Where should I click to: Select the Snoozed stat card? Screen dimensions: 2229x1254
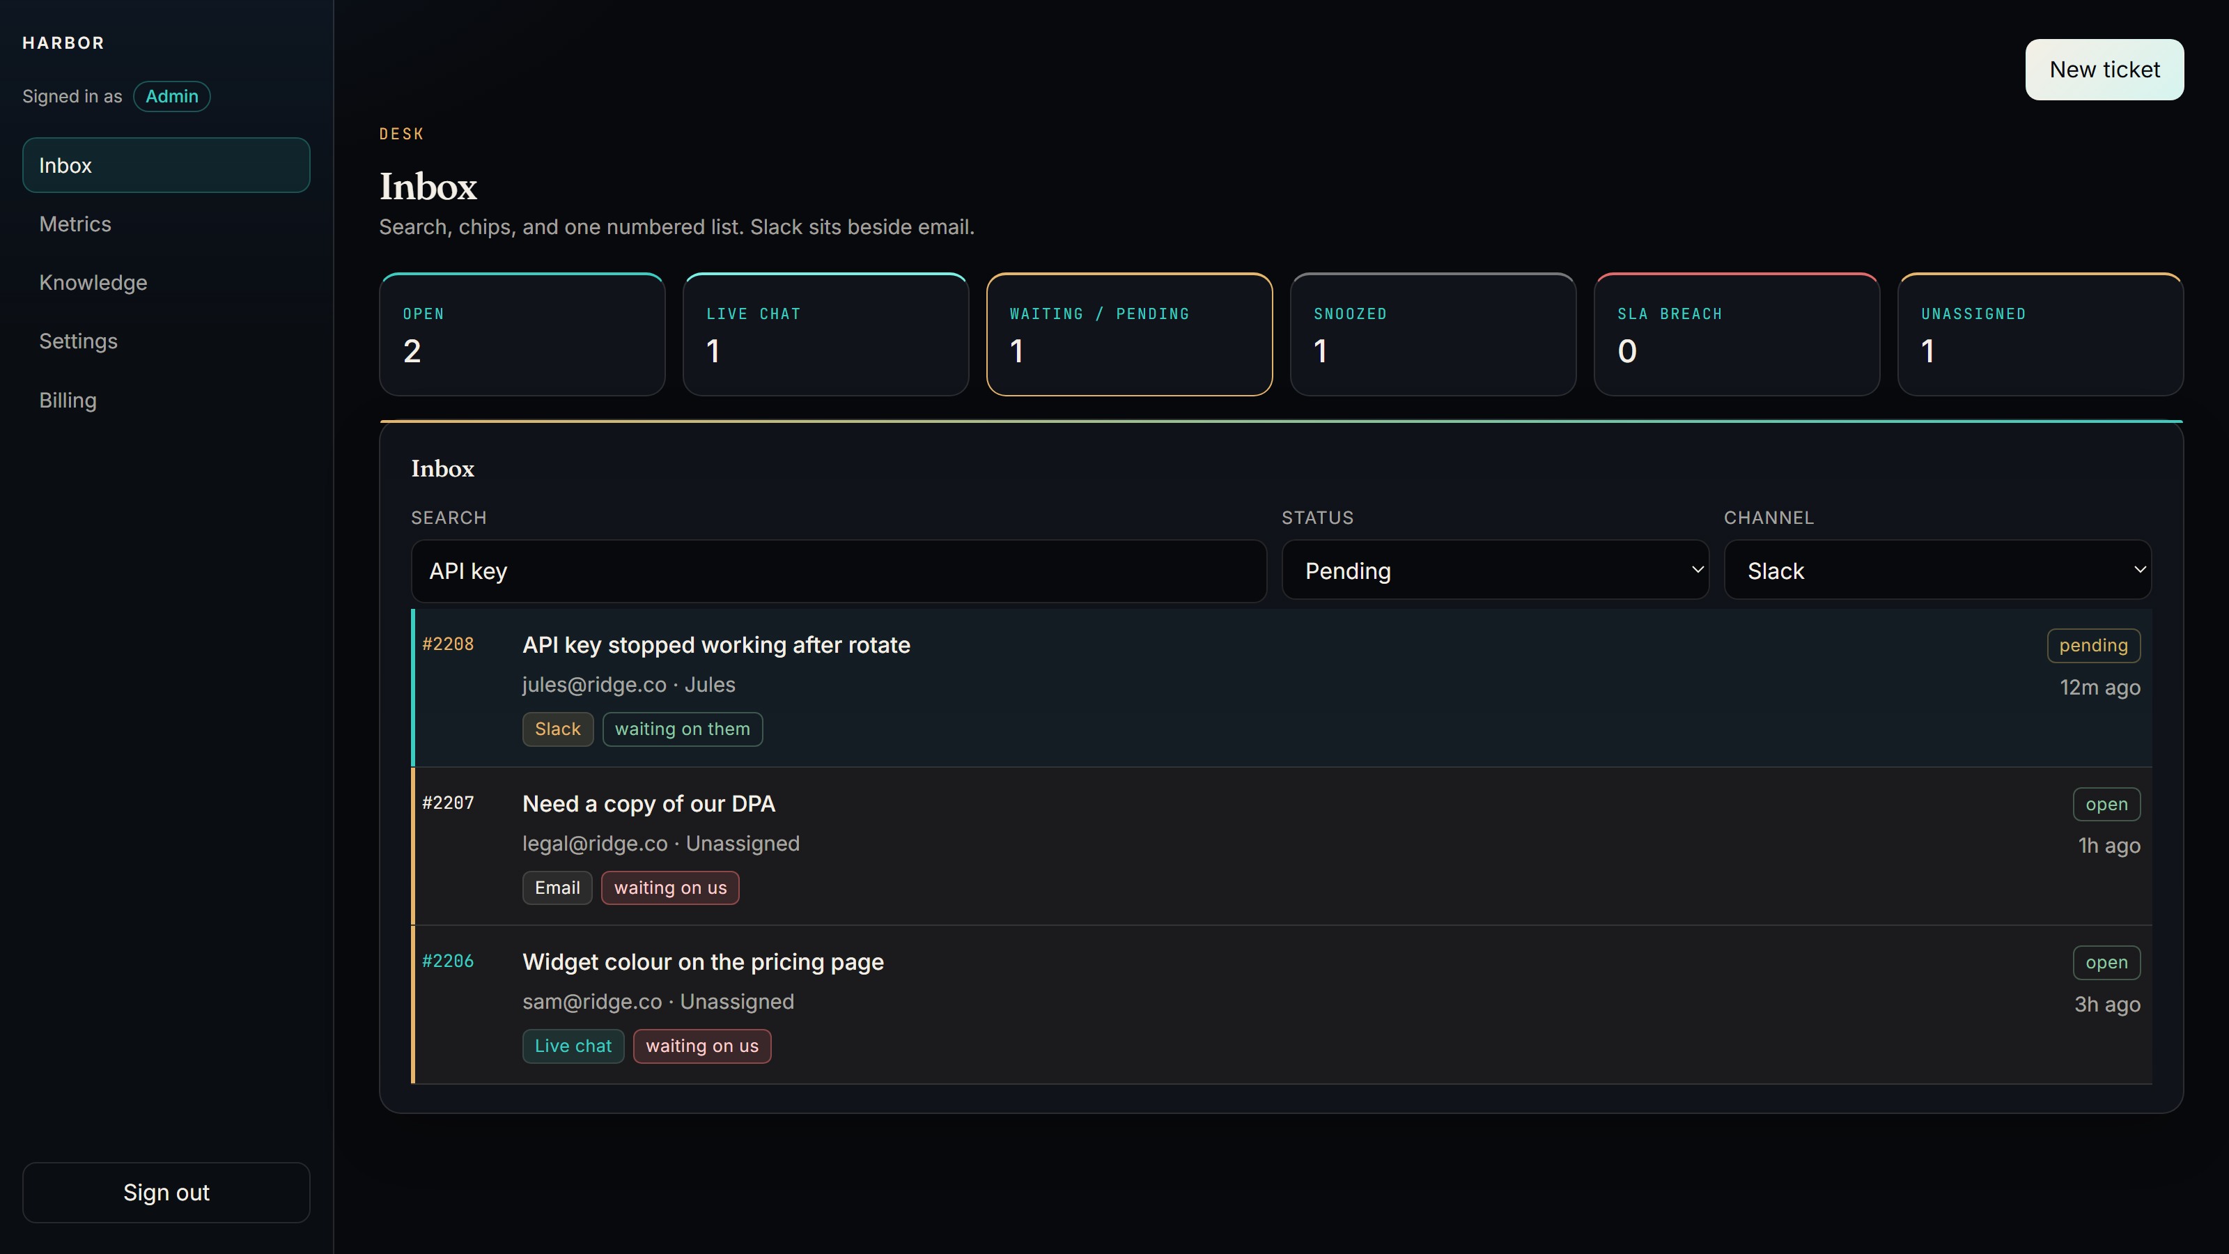click(1433, 335)
